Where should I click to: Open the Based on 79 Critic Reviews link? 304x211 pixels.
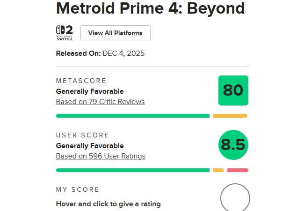pos(100,102)
